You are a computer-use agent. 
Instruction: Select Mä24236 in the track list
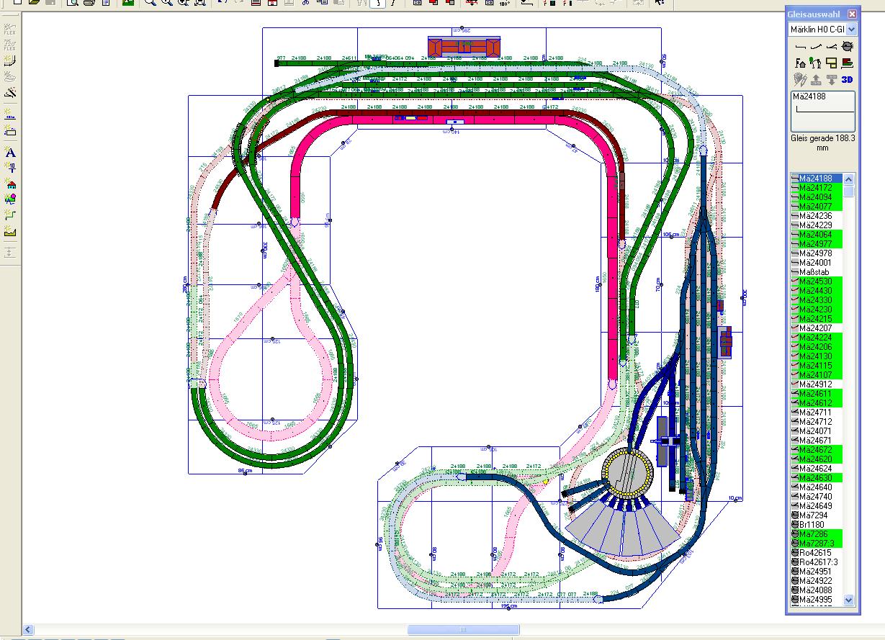(817, 216)
